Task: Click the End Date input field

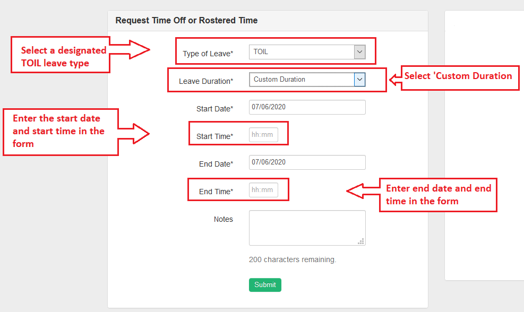Action: point(307,162)
